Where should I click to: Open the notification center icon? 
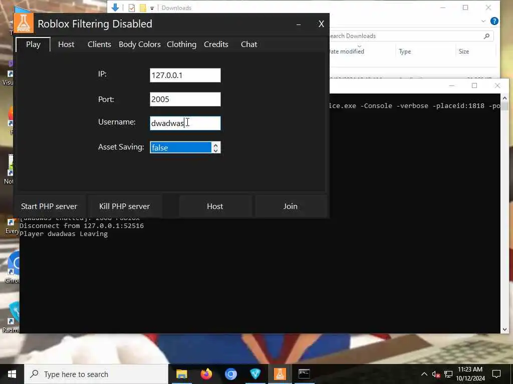coord(496,374)
